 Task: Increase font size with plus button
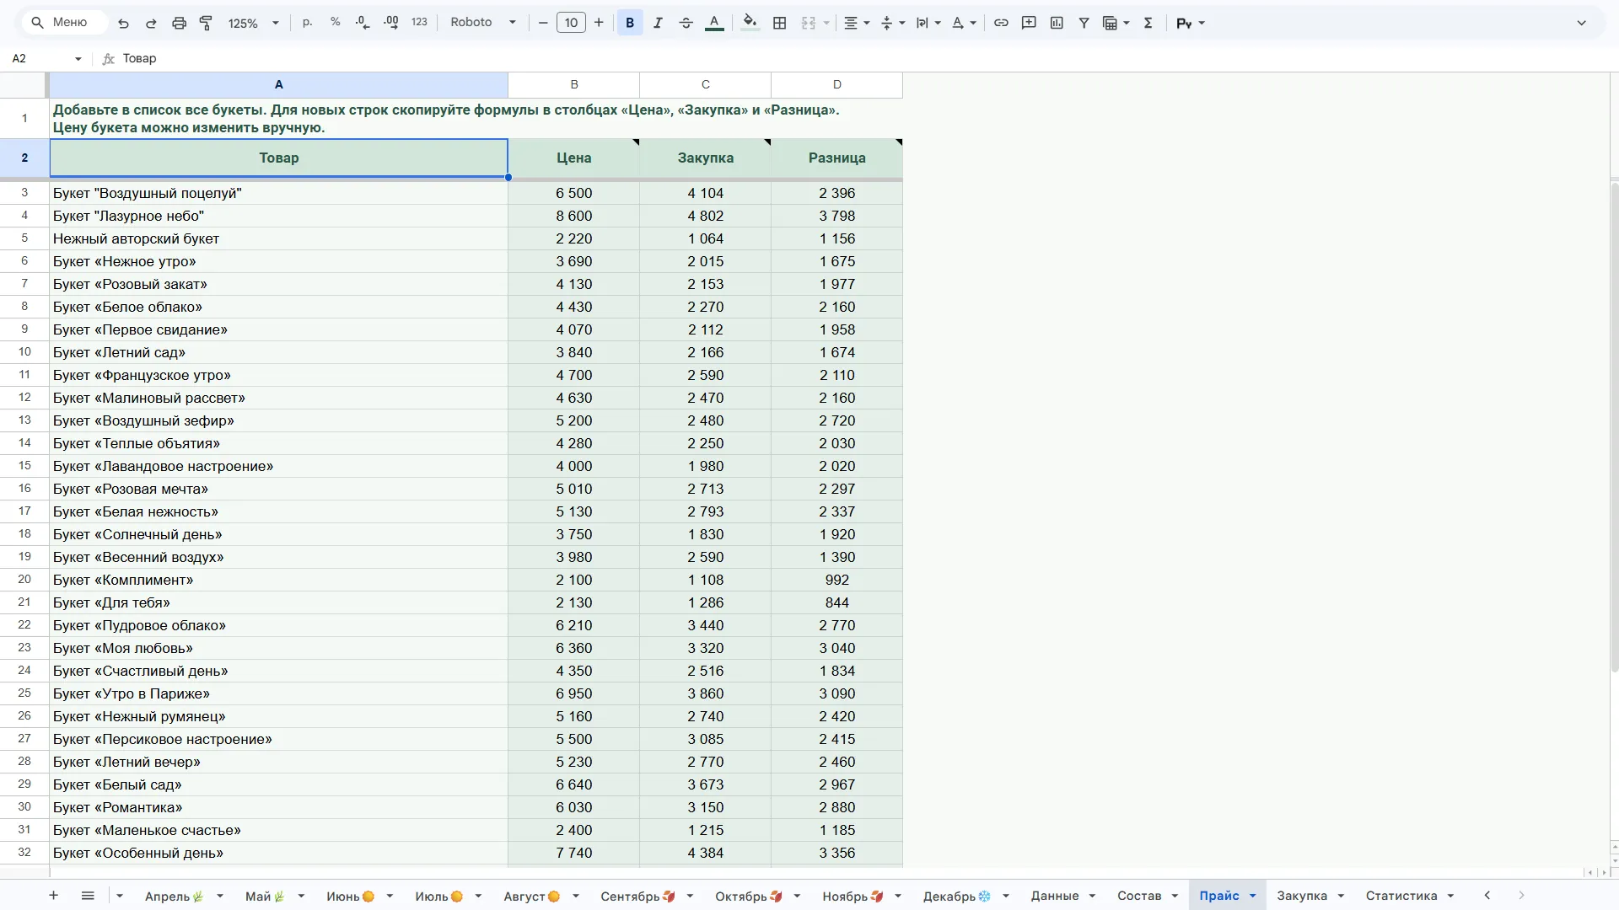coord(599,23)
